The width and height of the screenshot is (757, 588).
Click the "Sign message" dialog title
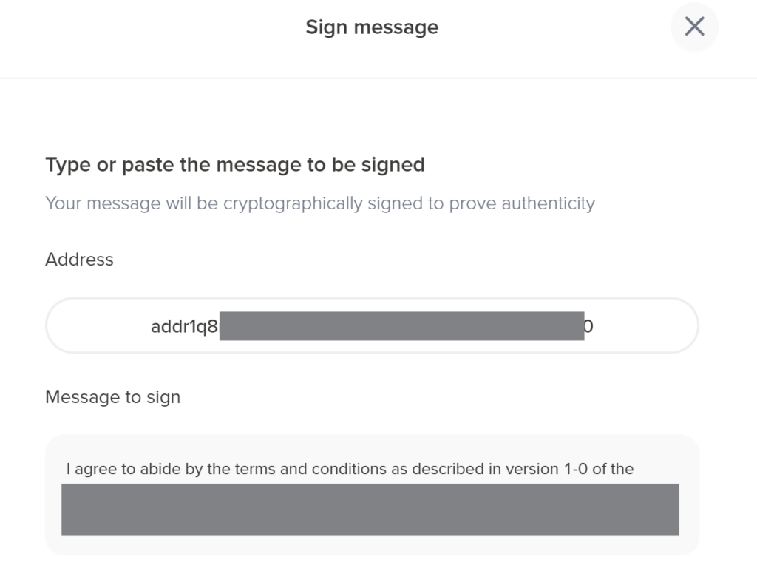[x=372, y=27]
